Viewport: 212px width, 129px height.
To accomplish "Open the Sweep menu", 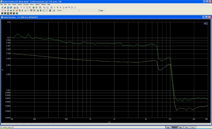I will click(19, 5).
